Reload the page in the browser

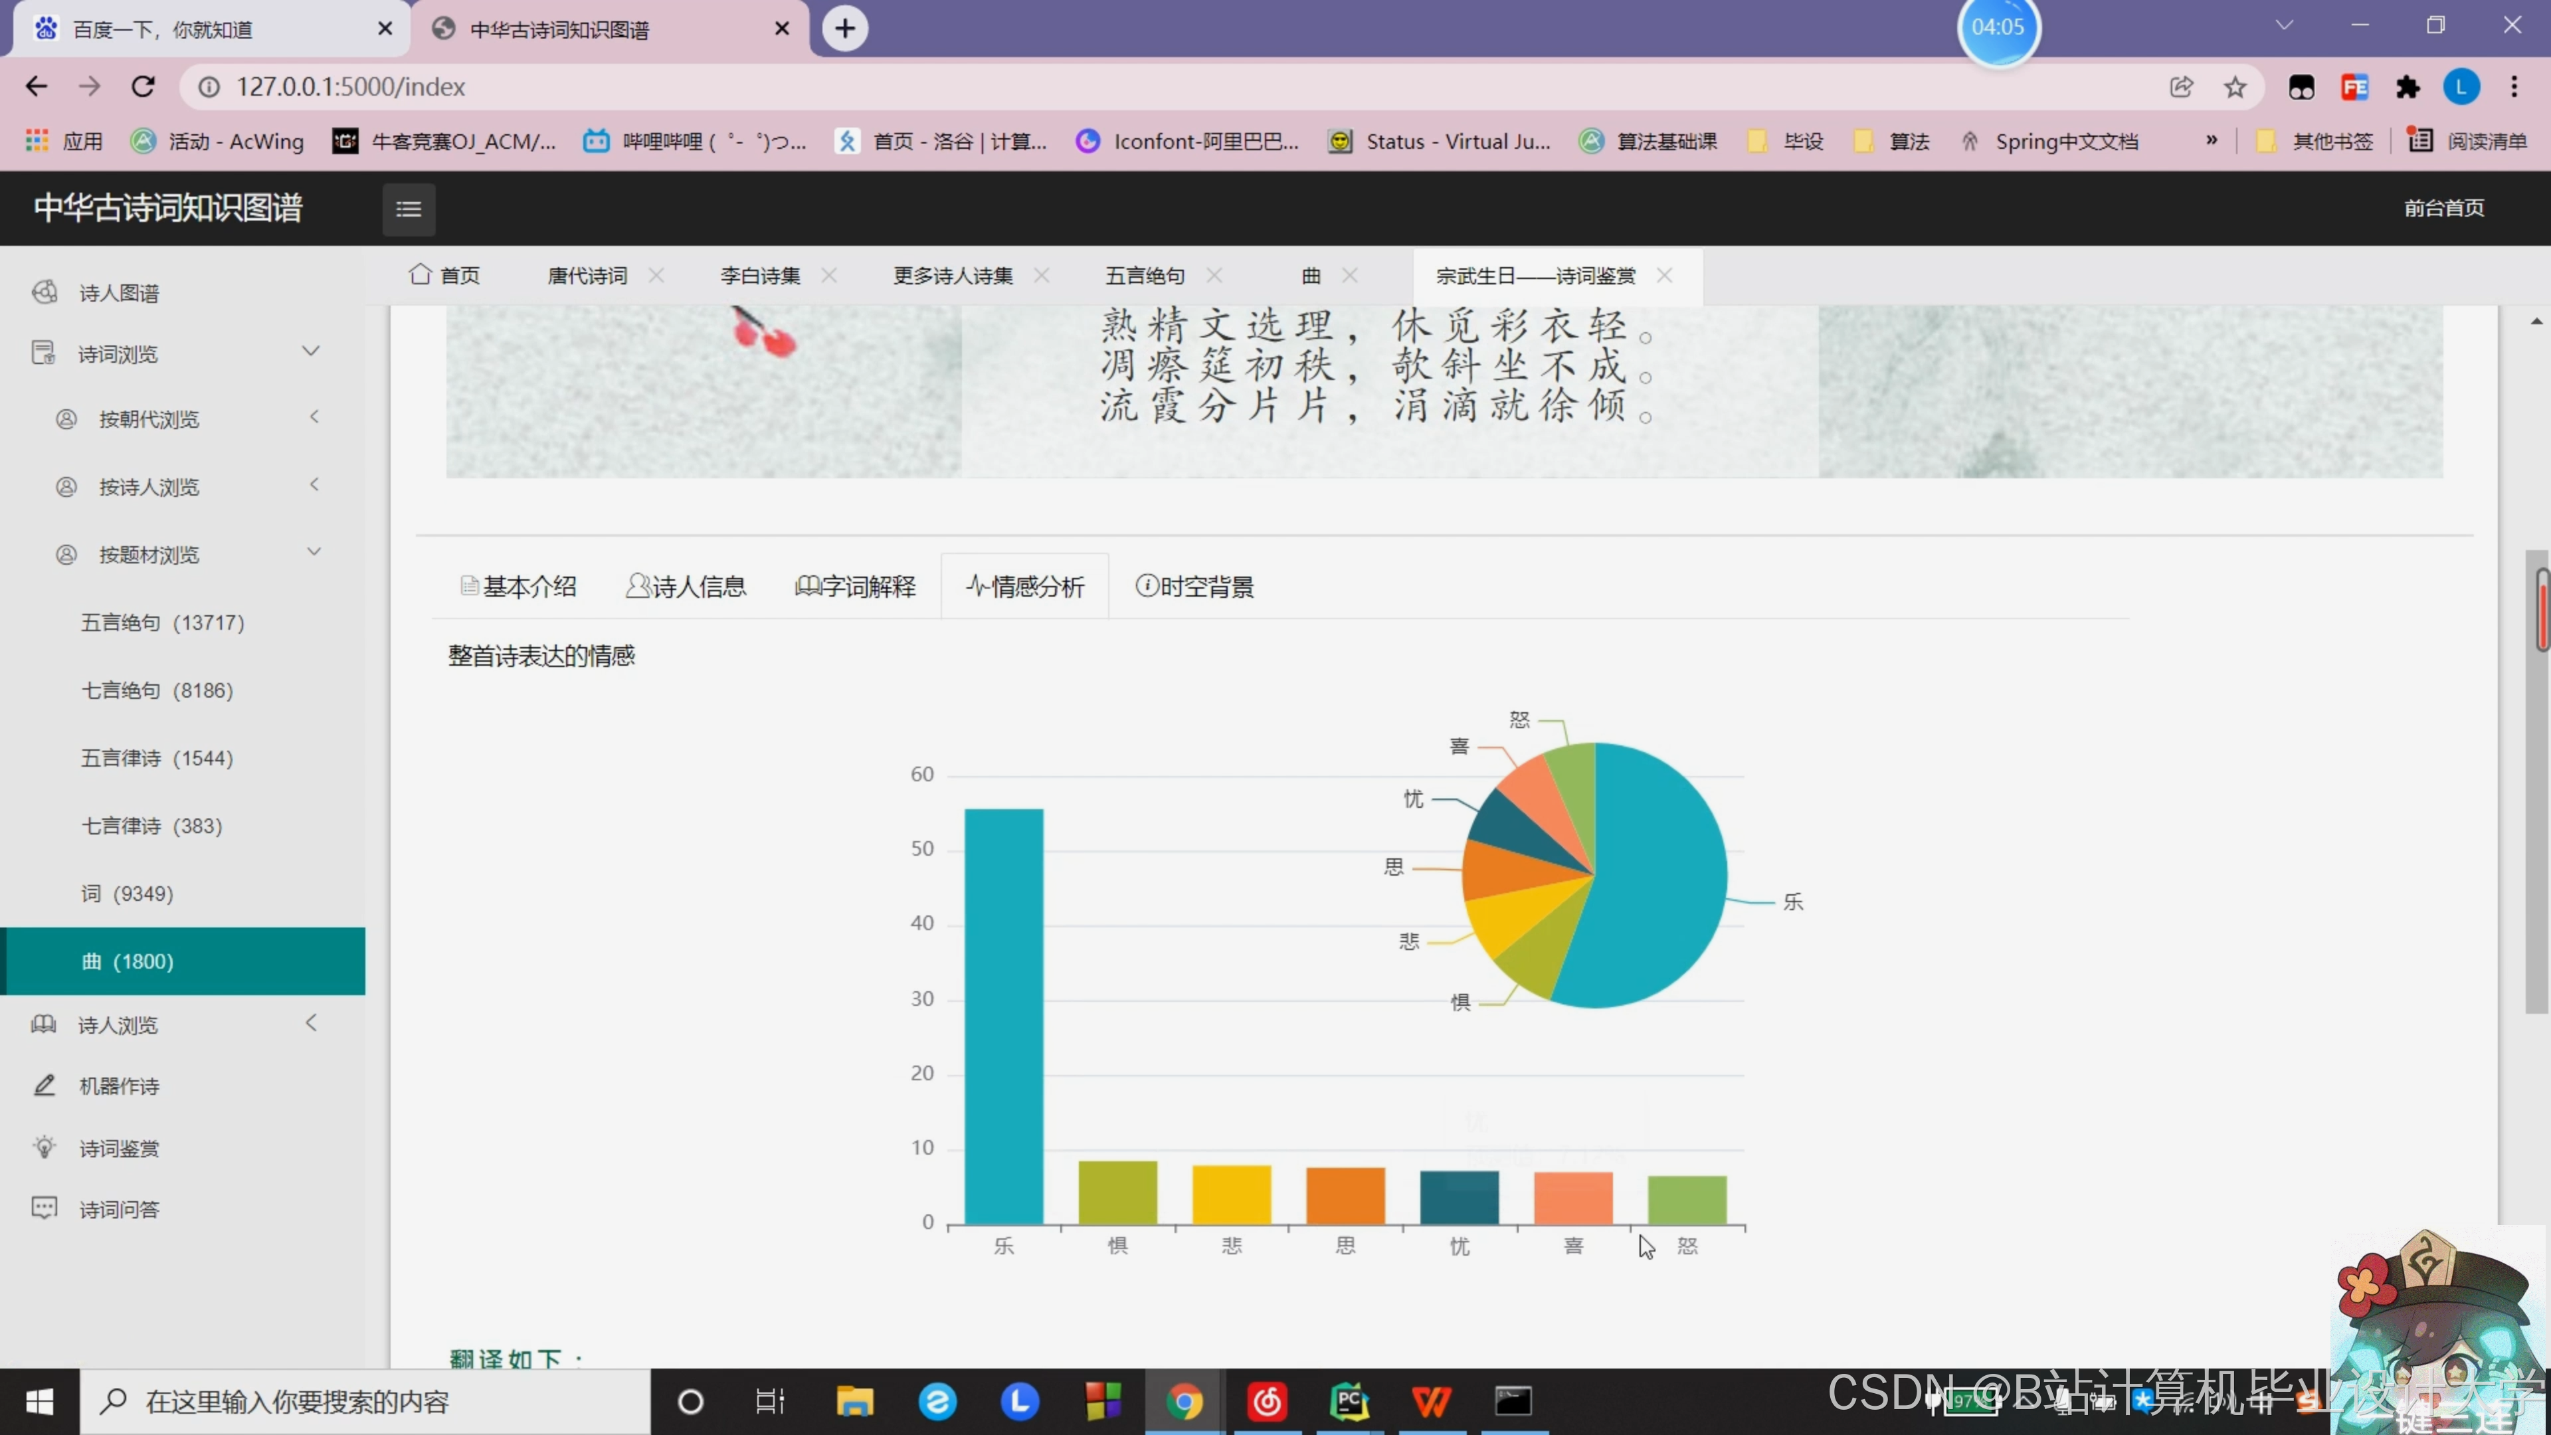pos(143,87)
